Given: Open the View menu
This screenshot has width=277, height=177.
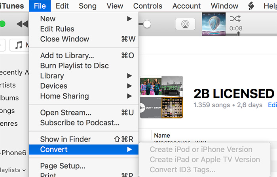Looking at the screenshot, I should point(115,6).
